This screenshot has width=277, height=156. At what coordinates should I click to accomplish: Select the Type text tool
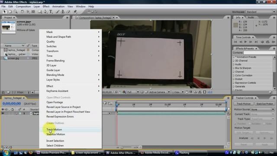click(x=51, y=12)
